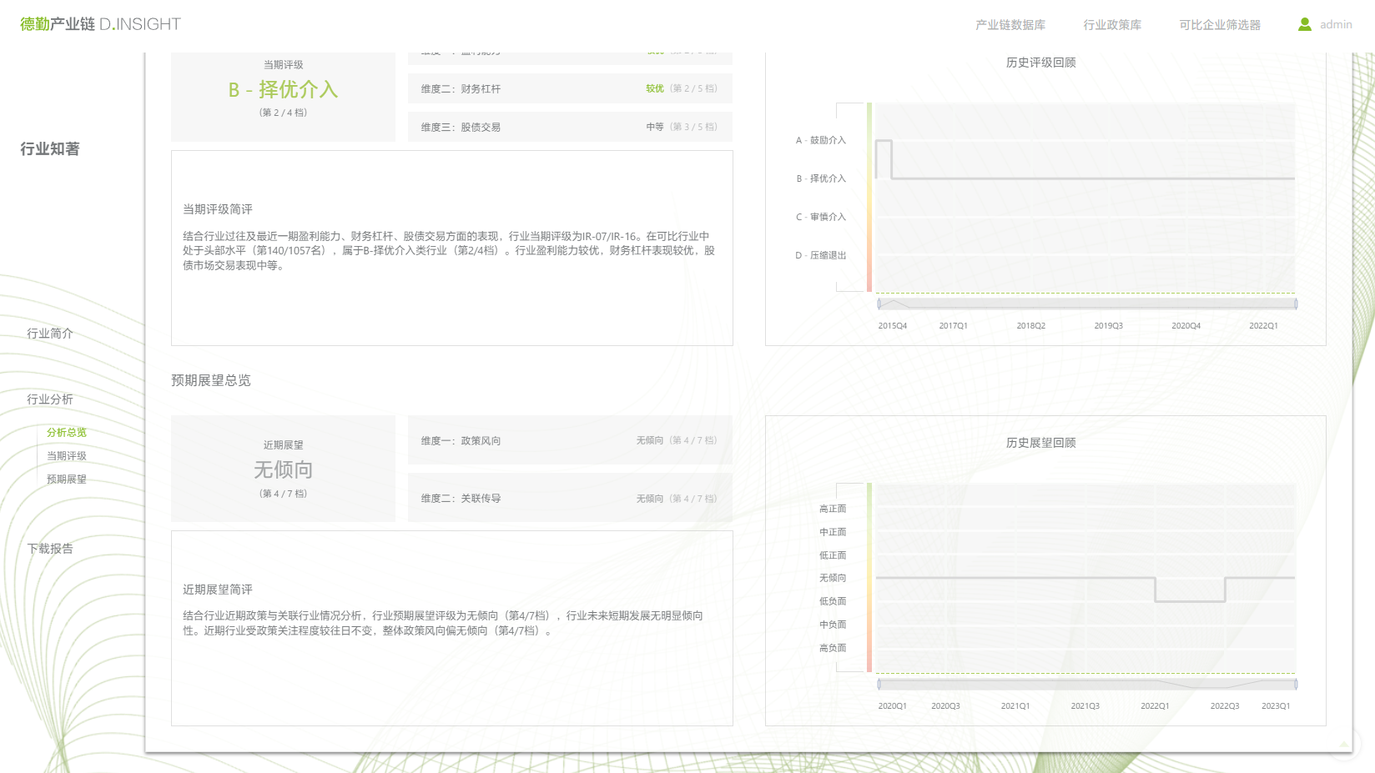
Task: Select the 当期评级 sidebar sub-item
Action: (x=67, y=456)
